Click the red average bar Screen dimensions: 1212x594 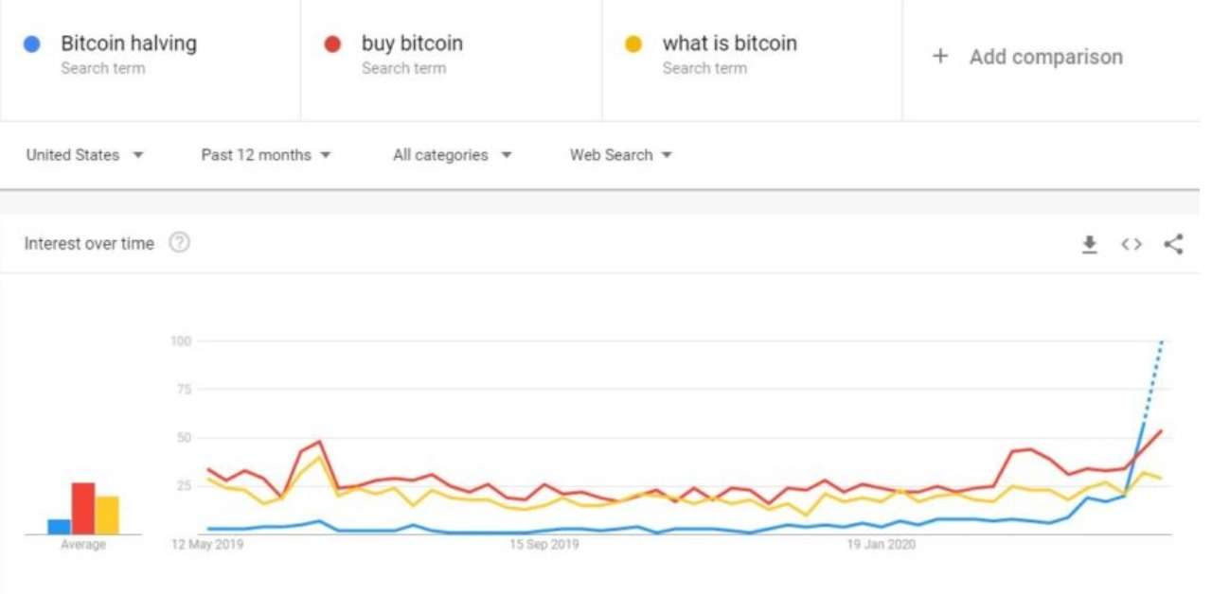pyautogui.click(x=83, y=508)
